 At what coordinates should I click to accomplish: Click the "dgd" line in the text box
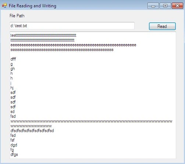pyautogui.click(x=14, y=145)
